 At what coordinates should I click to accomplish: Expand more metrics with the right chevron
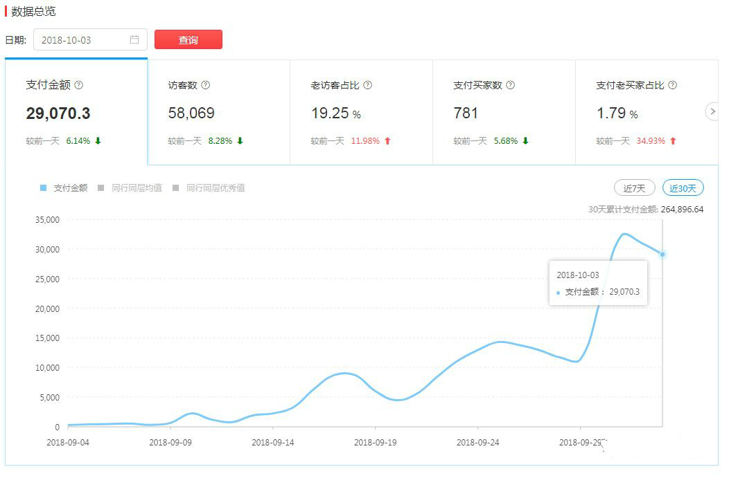click(x=713, y=111)
